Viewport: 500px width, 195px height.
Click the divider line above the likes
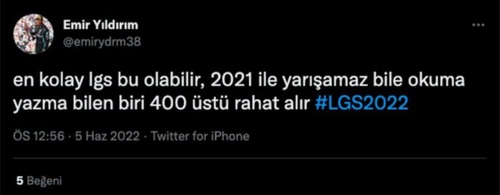(x=250, y=158)
